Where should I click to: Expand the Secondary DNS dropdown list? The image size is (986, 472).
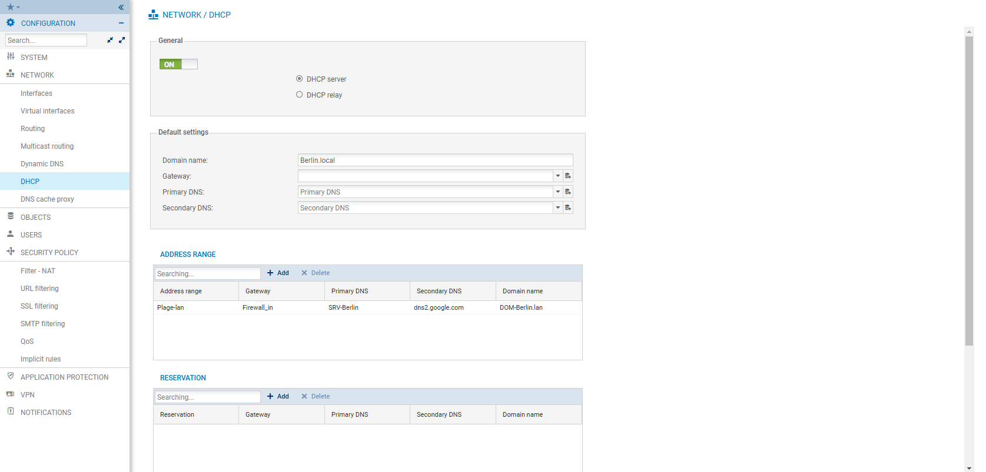(557, 207)
